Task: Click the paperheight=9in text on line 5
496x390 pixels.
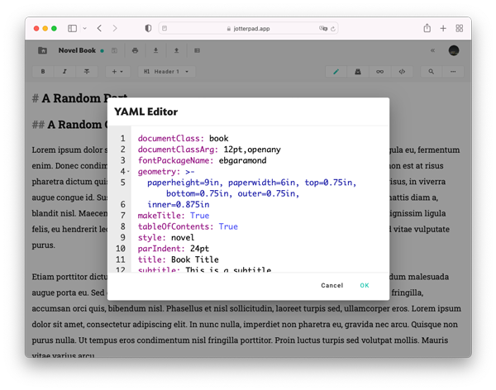Action: click(185, 183)
